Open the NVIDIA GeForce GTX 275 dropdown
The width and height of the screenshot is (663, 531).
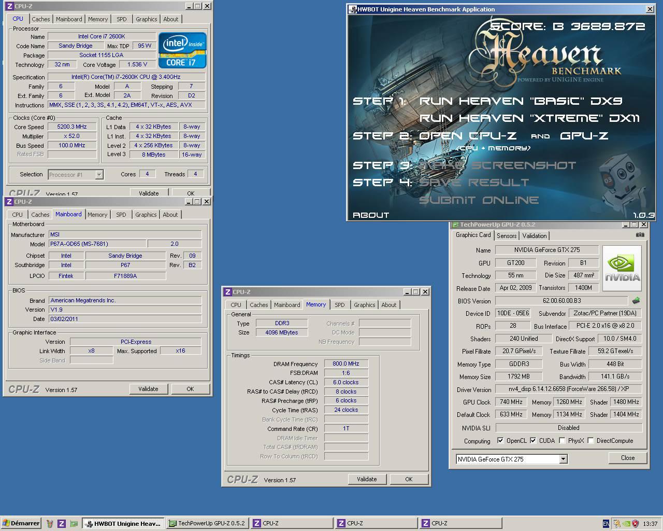(563, 459)
